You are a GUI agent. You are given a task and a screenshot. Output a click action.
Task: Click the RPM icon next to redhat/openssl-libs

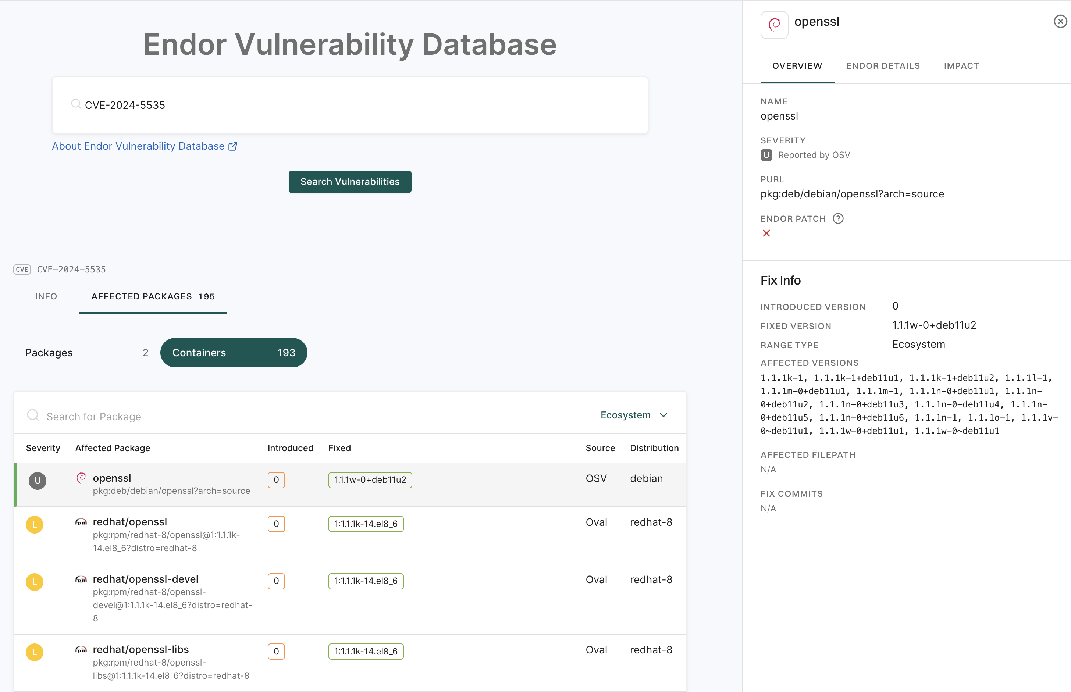click(x=81, y=650)
